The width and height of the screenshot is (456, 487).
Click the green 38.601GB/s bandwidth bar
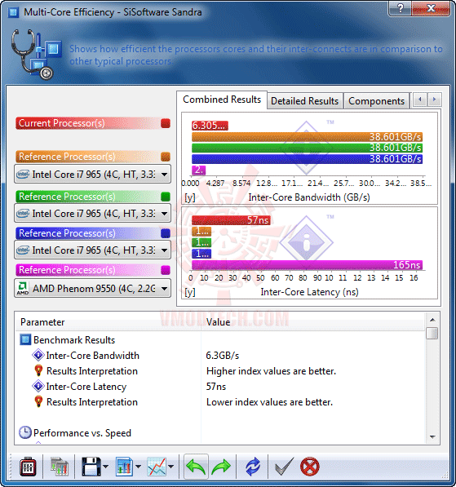tap(307, 148)
